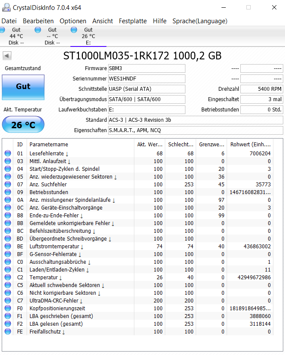This screenshot has width=285, height=355.
Task: Sort by Rohwert (Einh.... column header
Action: pos(250,145)
